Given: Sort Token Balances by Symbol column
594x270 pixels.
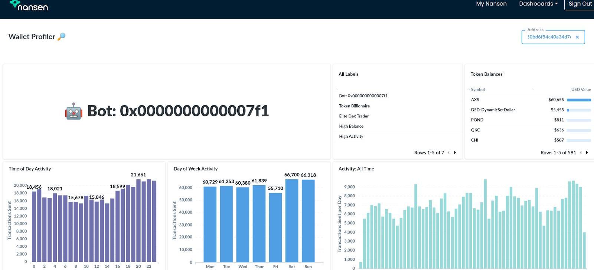Looking at the screenshot, I should point(478,90).
